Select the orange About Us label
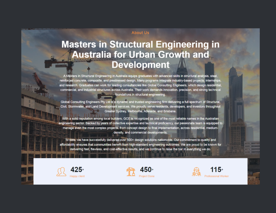 point(140,33)
